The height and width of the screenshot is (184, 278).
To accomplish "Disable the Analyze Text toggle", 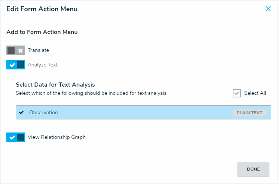I will (x=16, y=65).
